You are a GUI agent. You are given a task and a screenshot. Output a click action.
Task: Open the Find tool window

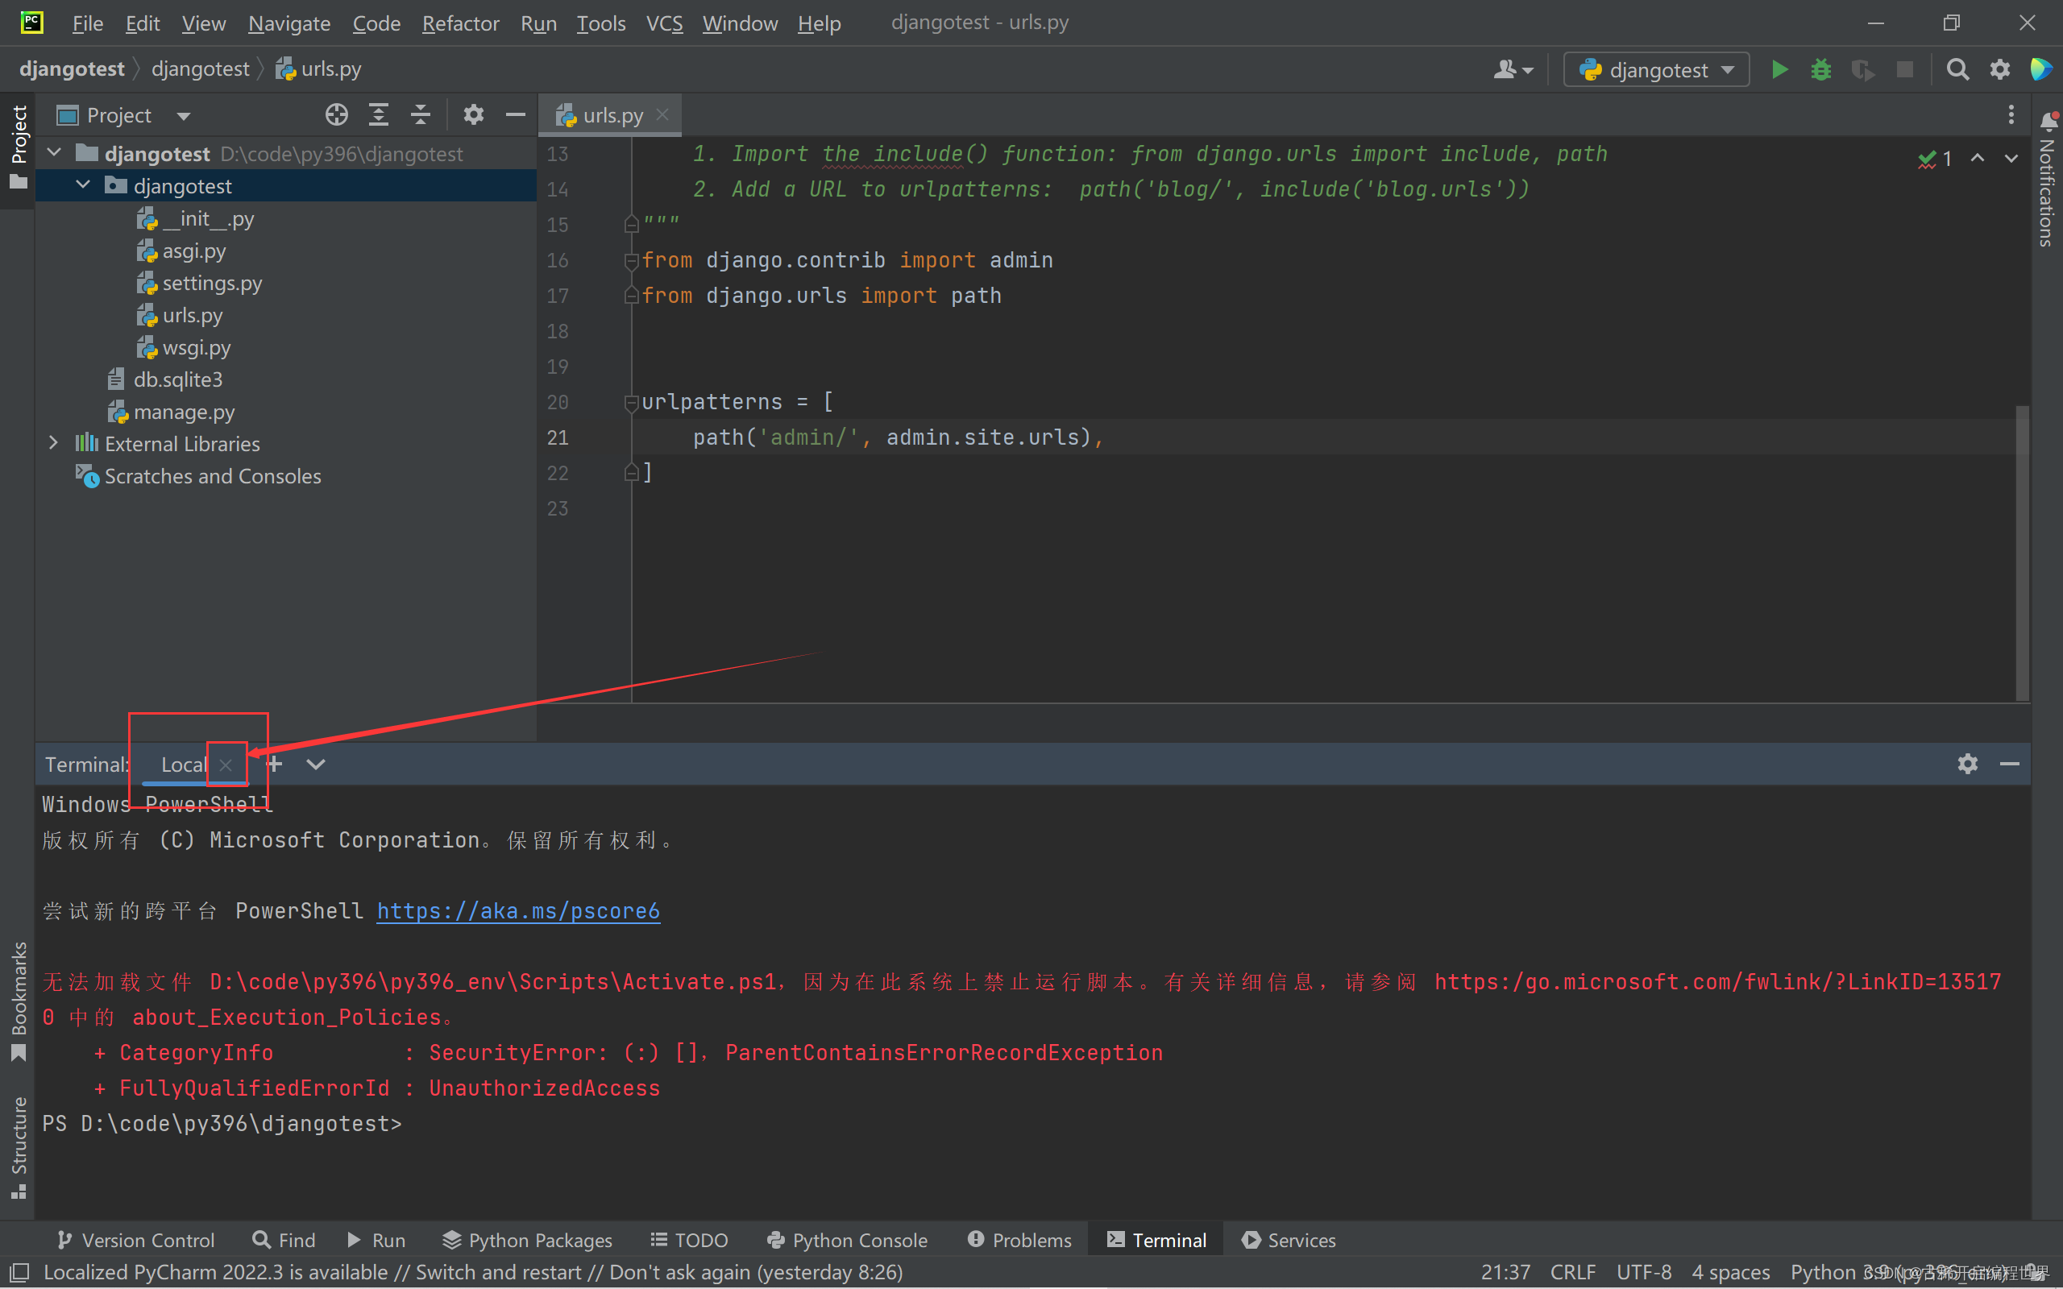(284, 1240)
